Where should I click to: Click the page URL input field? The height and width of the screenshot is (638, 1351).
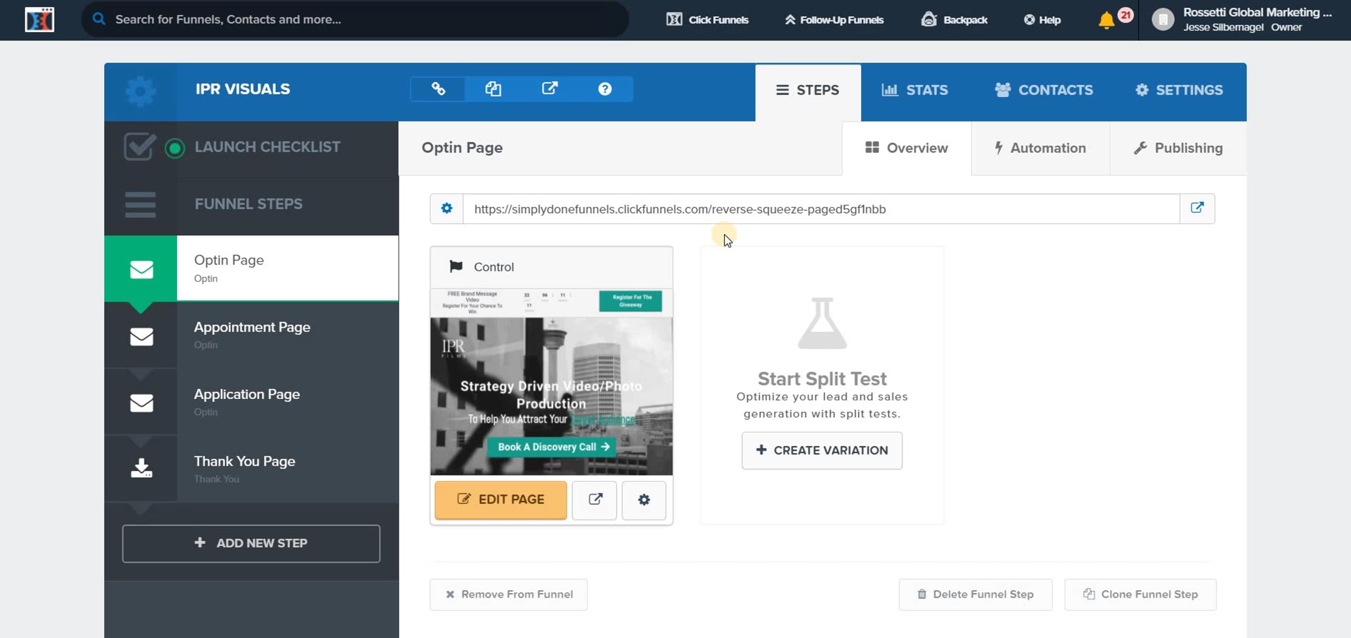pos(821,209)
